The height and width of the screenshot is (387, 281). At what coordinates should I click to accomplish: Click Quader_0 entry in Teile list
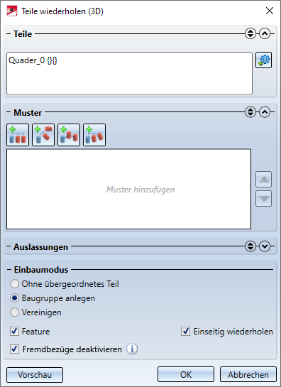33,60
